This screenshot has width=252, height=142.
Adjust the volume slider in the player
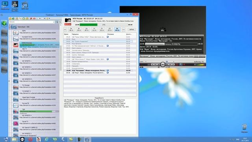[x=200, y=65]
